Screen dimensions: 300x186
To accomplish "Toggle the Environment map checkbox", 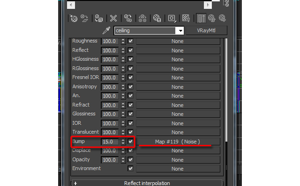I will (130, 169).
